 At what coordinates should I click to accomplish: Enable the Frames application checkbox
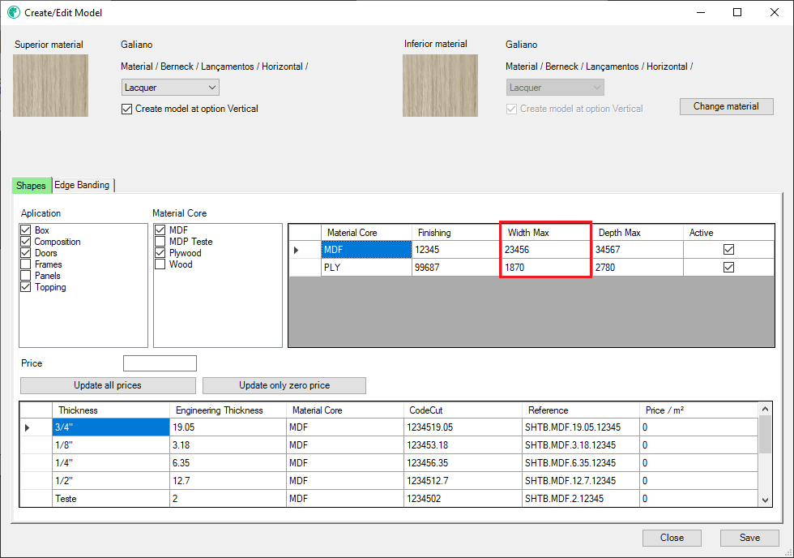[26, 264]
